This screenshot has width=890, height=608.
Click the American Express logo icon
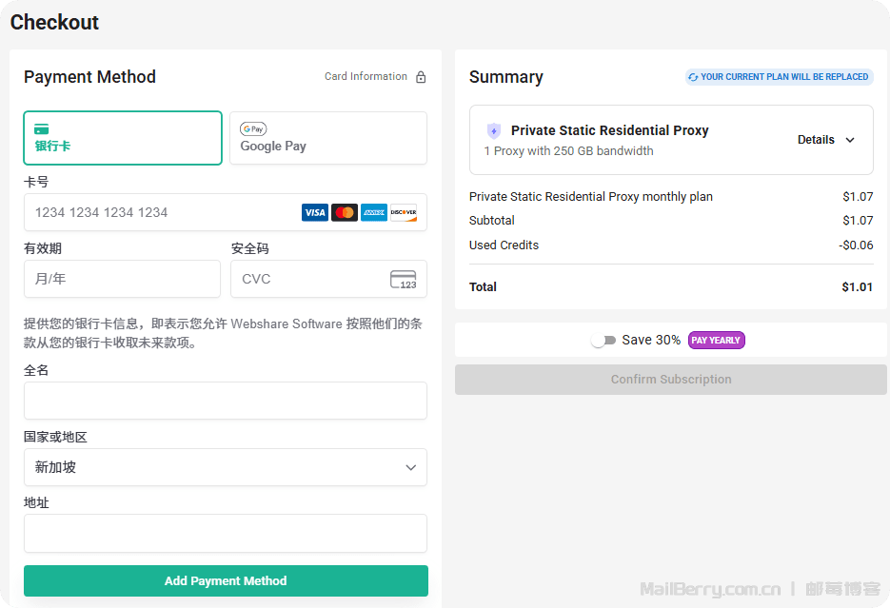click(374, 212)
